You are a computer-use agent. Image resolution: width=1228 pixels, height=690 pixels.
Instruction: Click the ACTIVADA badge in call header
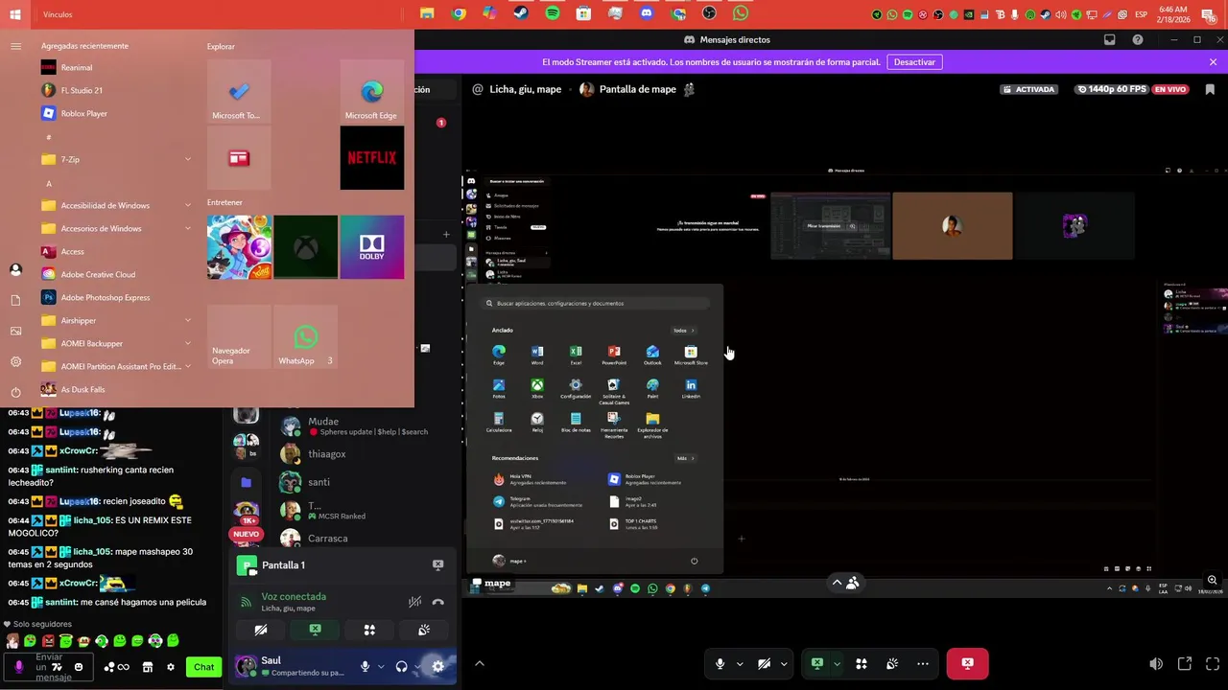click(1029, 89)
